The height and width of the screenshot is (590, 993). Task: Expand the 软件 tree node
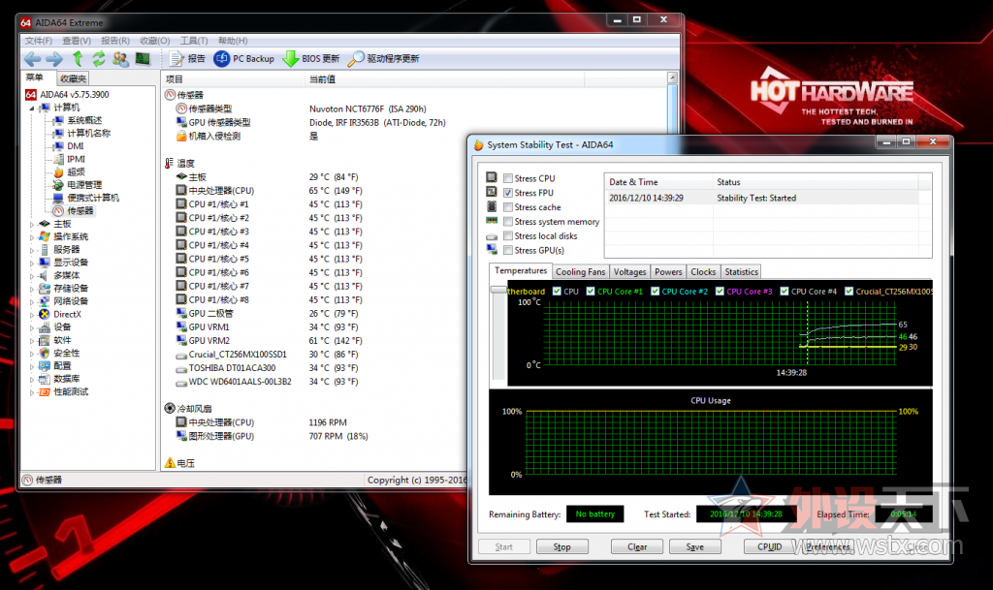click(32, 340)
